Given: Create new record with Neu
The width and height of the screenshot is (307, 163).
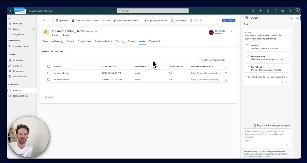Looking at the screenshot, I should [106, 20].
